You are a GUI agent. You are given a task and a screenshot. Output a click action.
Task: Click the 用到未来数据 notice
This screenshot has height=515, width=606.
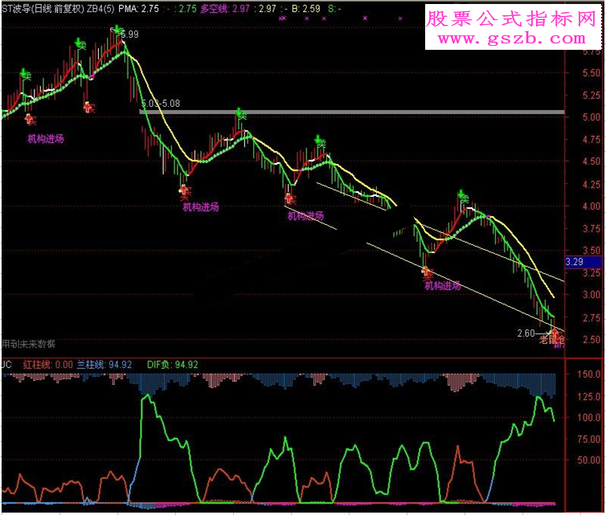click(x=29, y=344)
